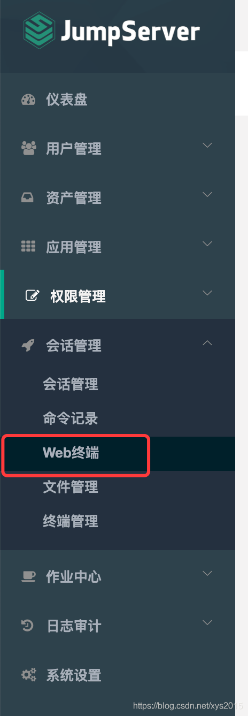Click the dashboard gauge icon beside 仪表盘

[x=28, y=100]
